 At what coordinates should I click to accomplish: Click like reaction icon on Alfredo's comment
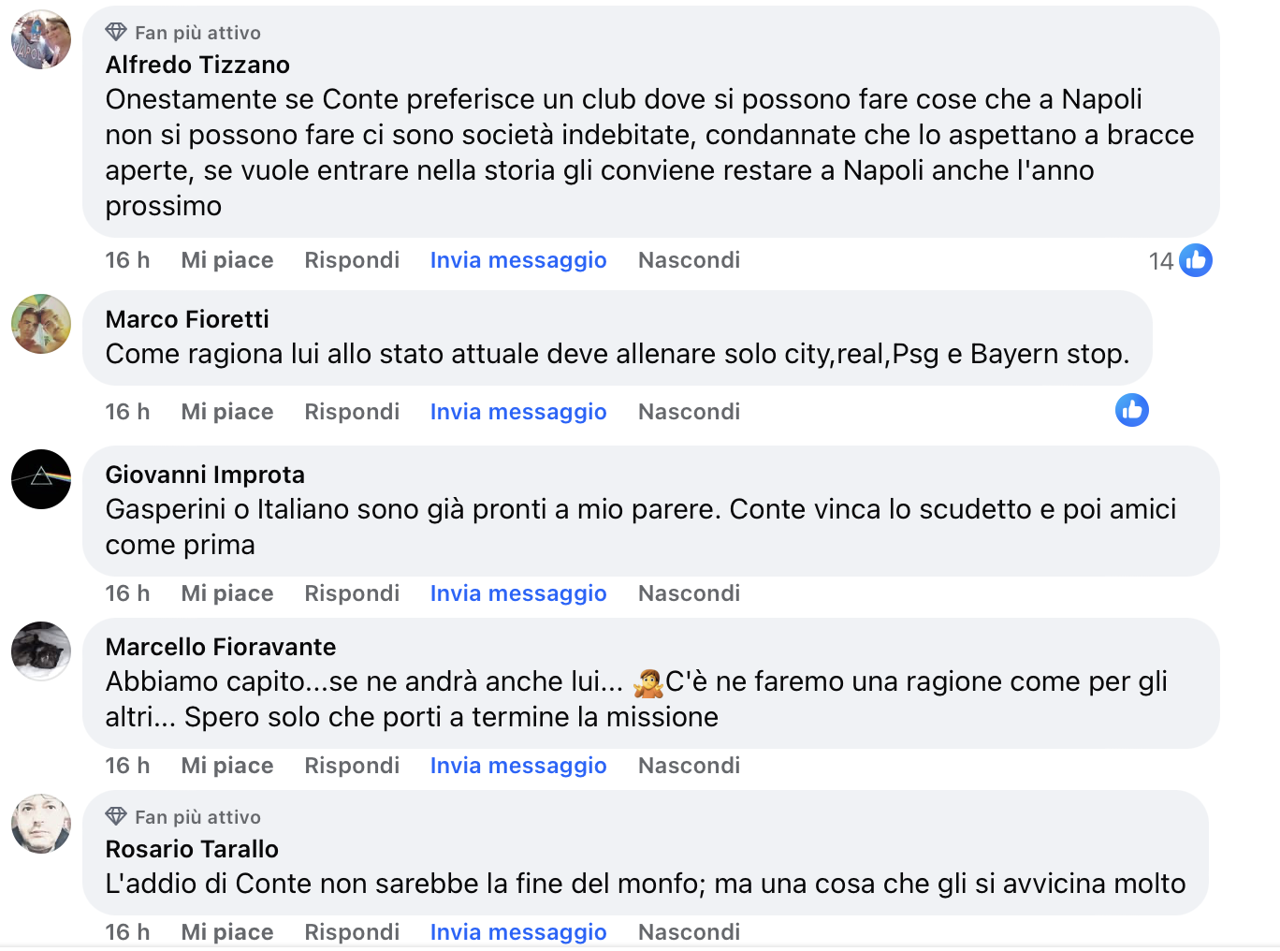(1195, 260)
